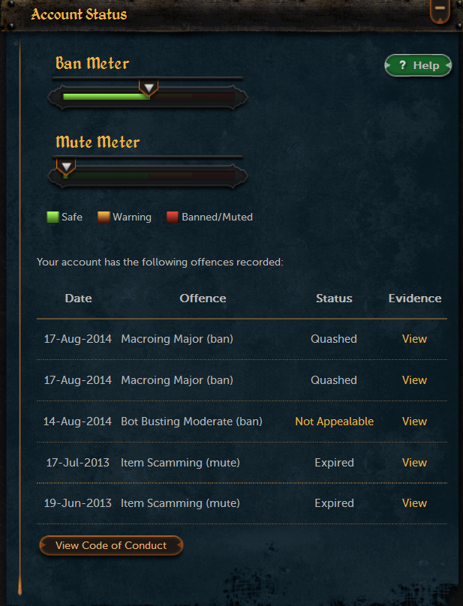View evidence for Bot Busting Moderate ban

[x=414, y=421]
